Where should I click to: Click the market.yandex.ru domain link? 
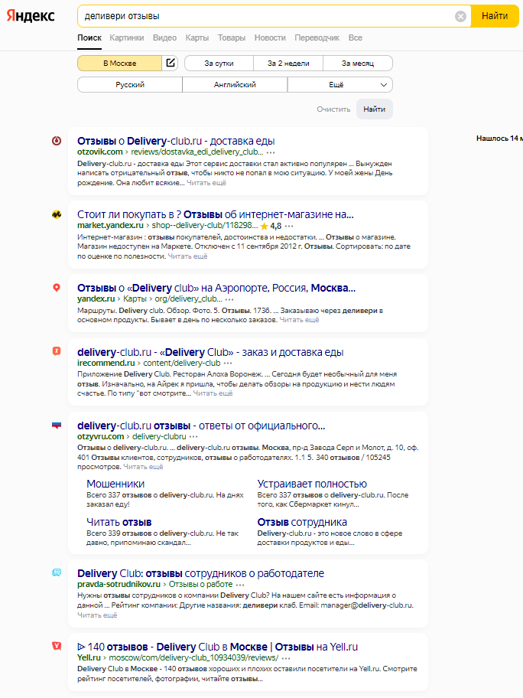[110, 225]
